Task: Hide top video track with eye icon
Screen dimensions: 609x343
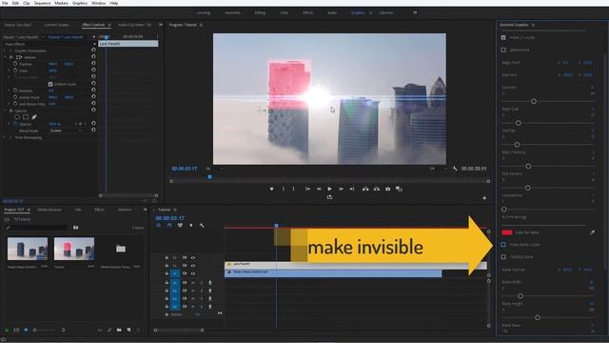Action: pos(192,257)
